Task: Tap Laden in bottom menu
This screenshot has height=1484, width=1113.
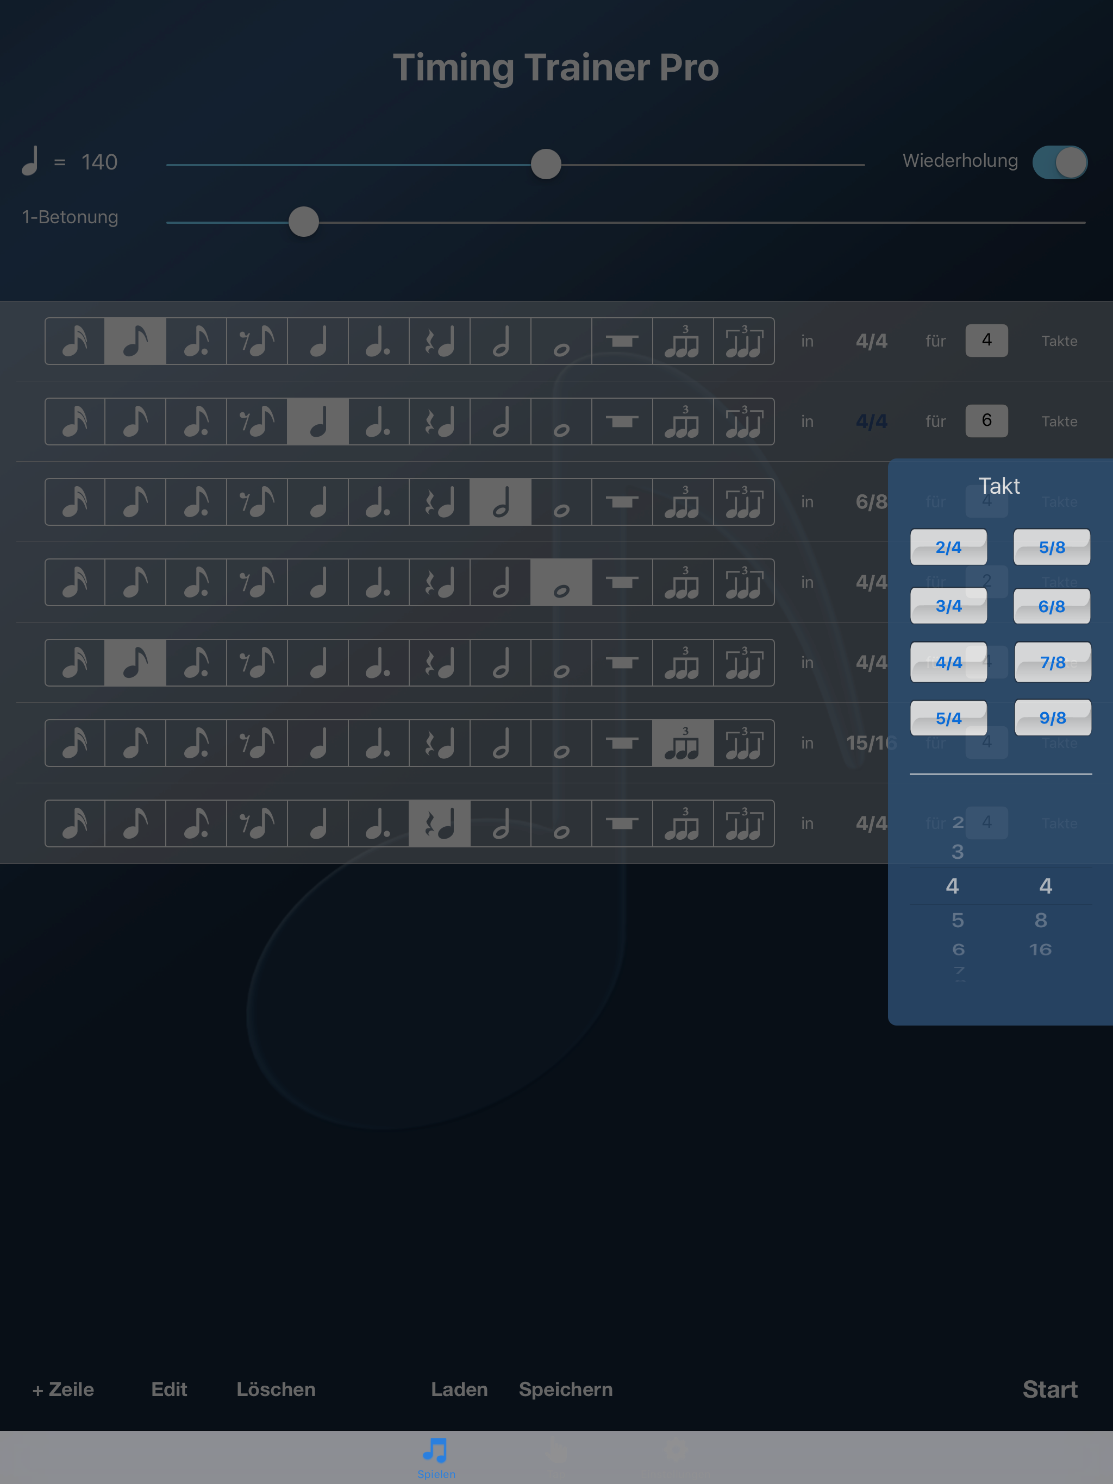Action: click(459, 1389)
